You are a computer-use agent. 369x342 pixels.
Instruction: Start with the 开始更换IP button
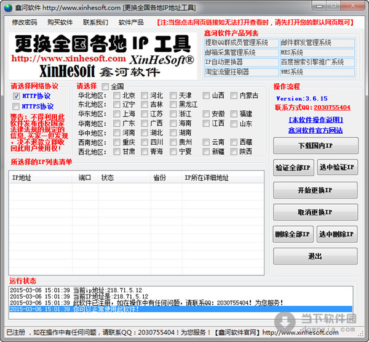coord(315,190)
